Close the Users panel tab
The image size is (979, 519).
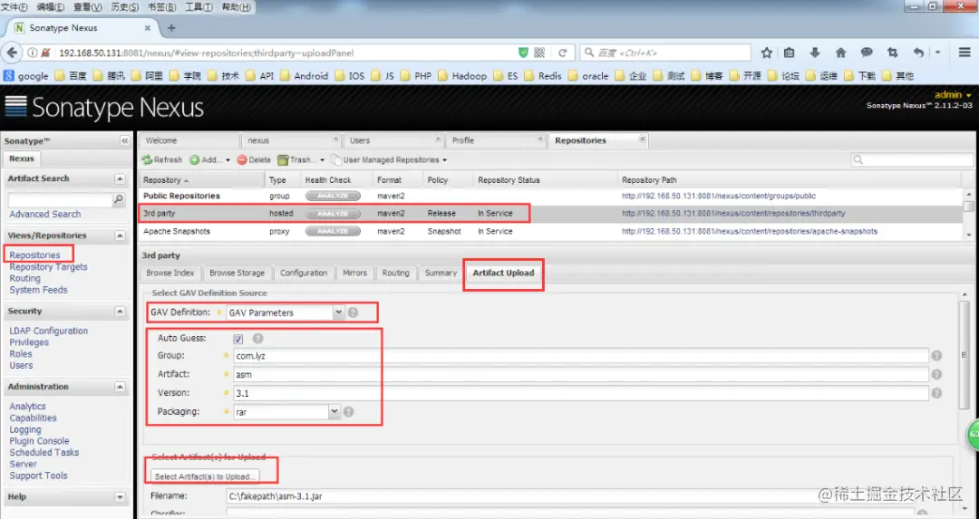438,139
